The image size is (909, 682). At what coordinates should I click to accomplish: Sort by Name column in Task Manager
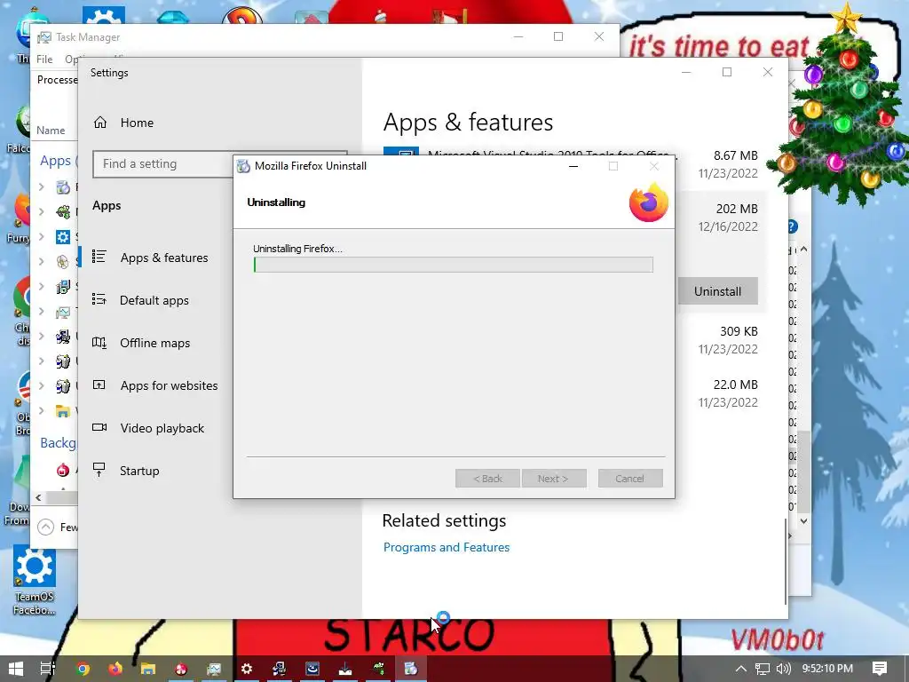click(x=51, y=131)
